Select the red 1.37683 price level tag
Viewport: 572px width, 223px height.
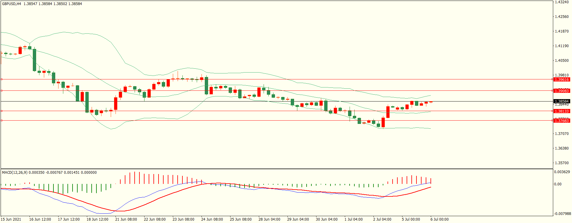562,121
